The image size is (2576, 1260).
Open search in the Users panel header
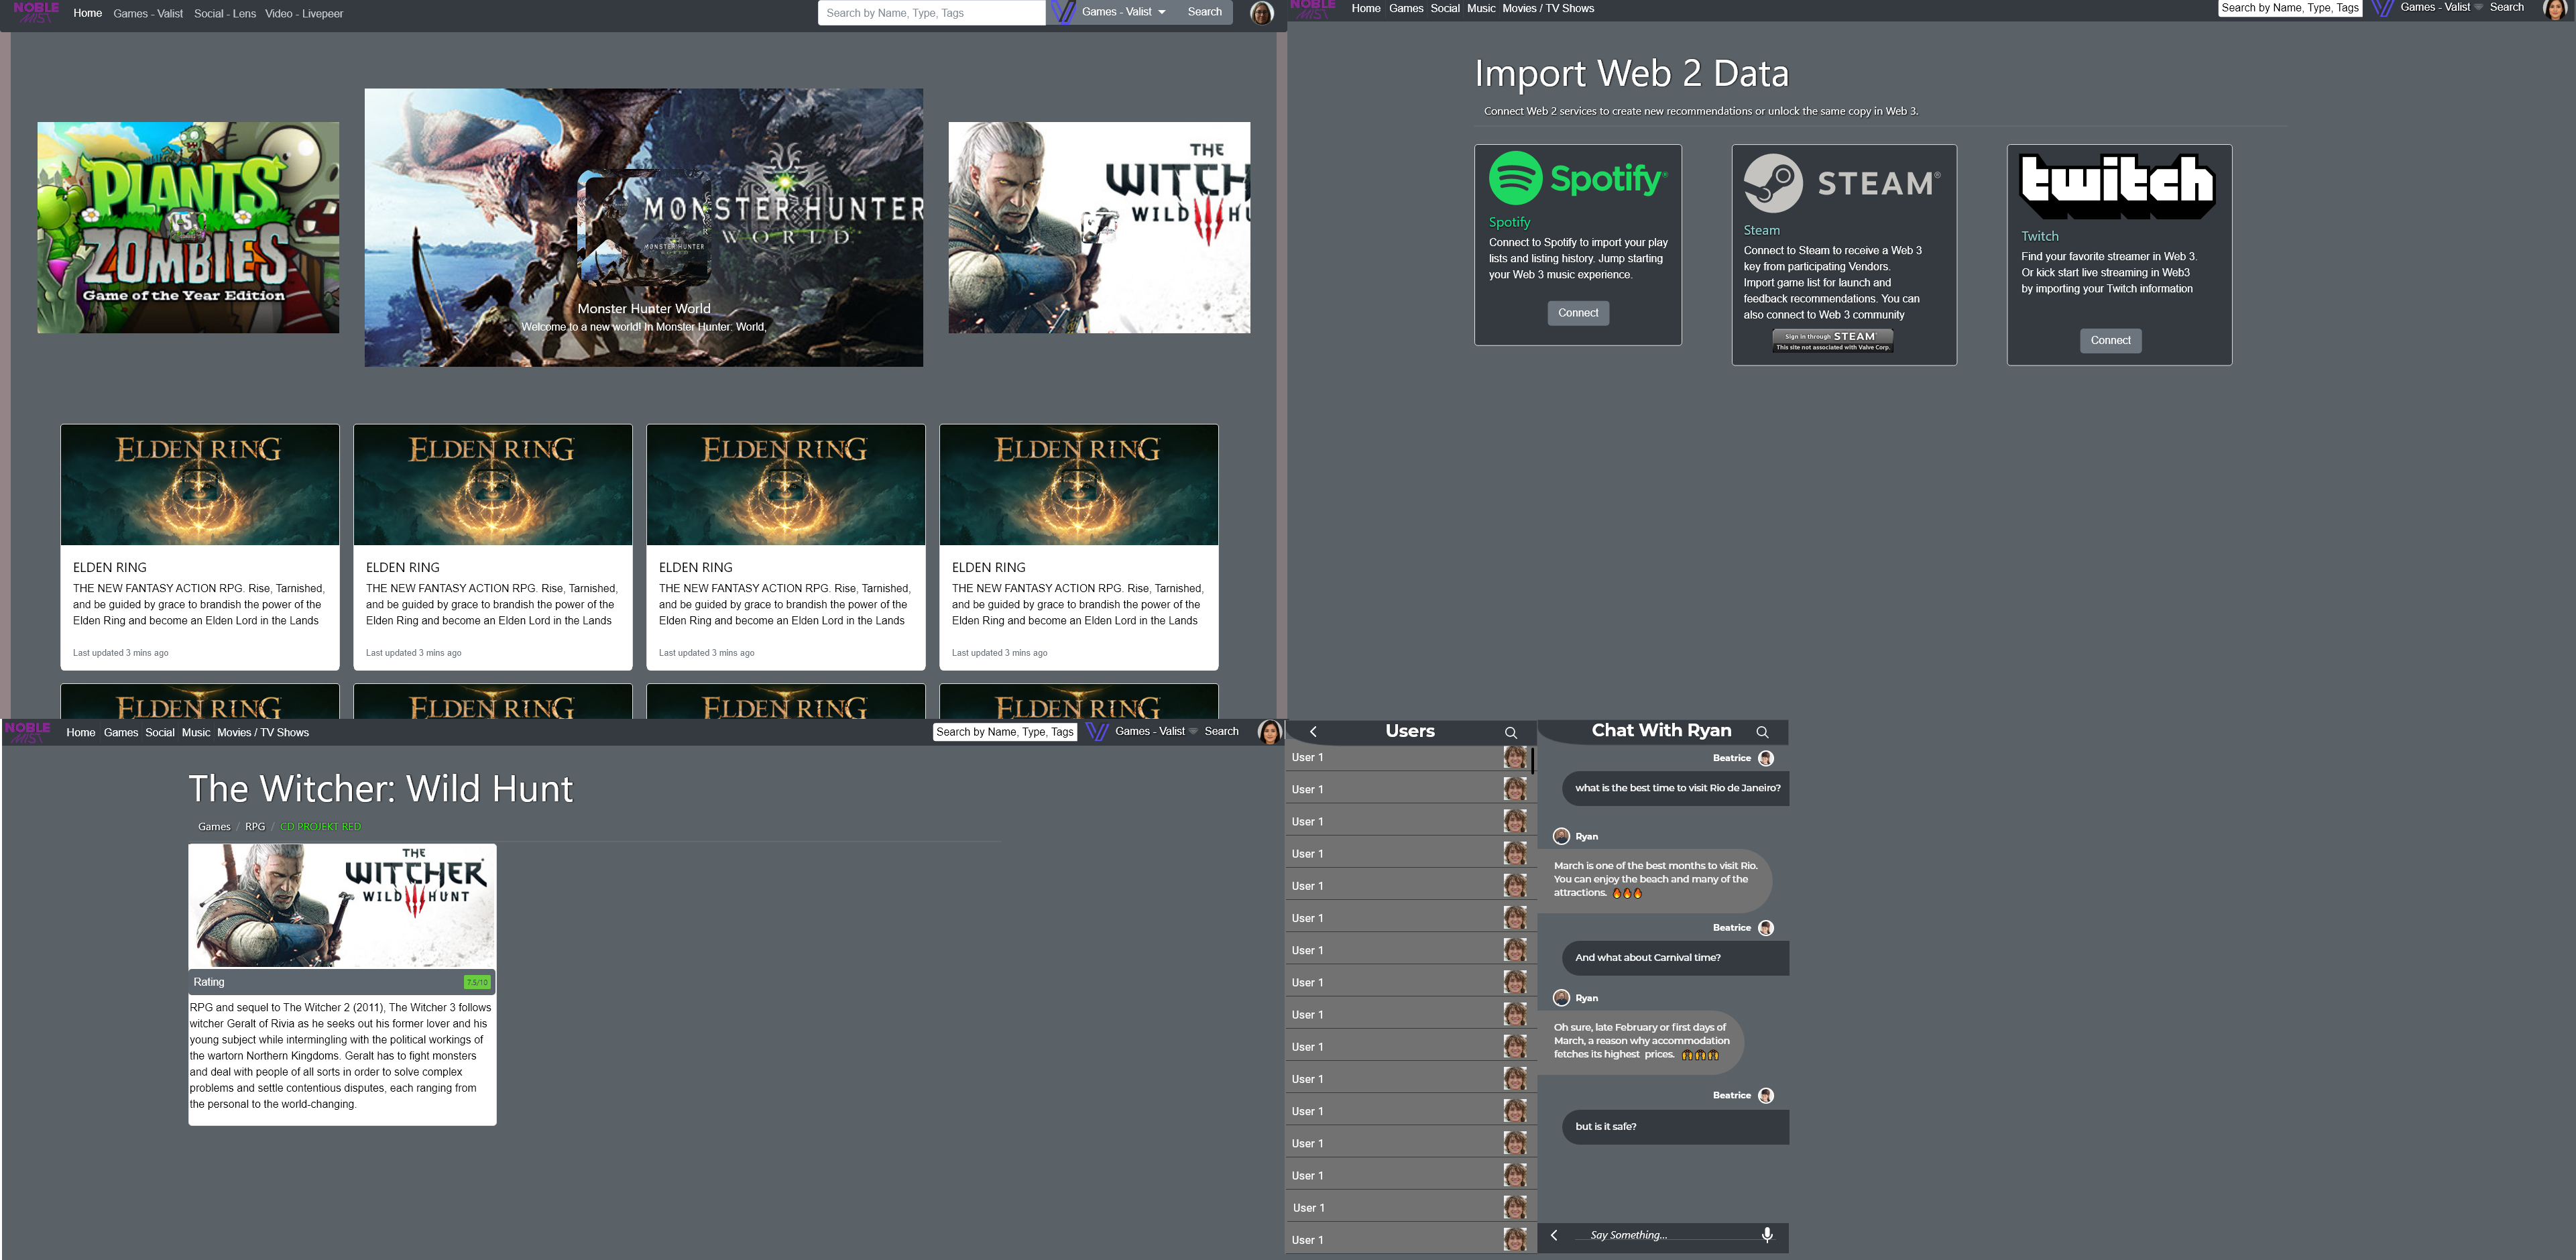(1510, 733)
